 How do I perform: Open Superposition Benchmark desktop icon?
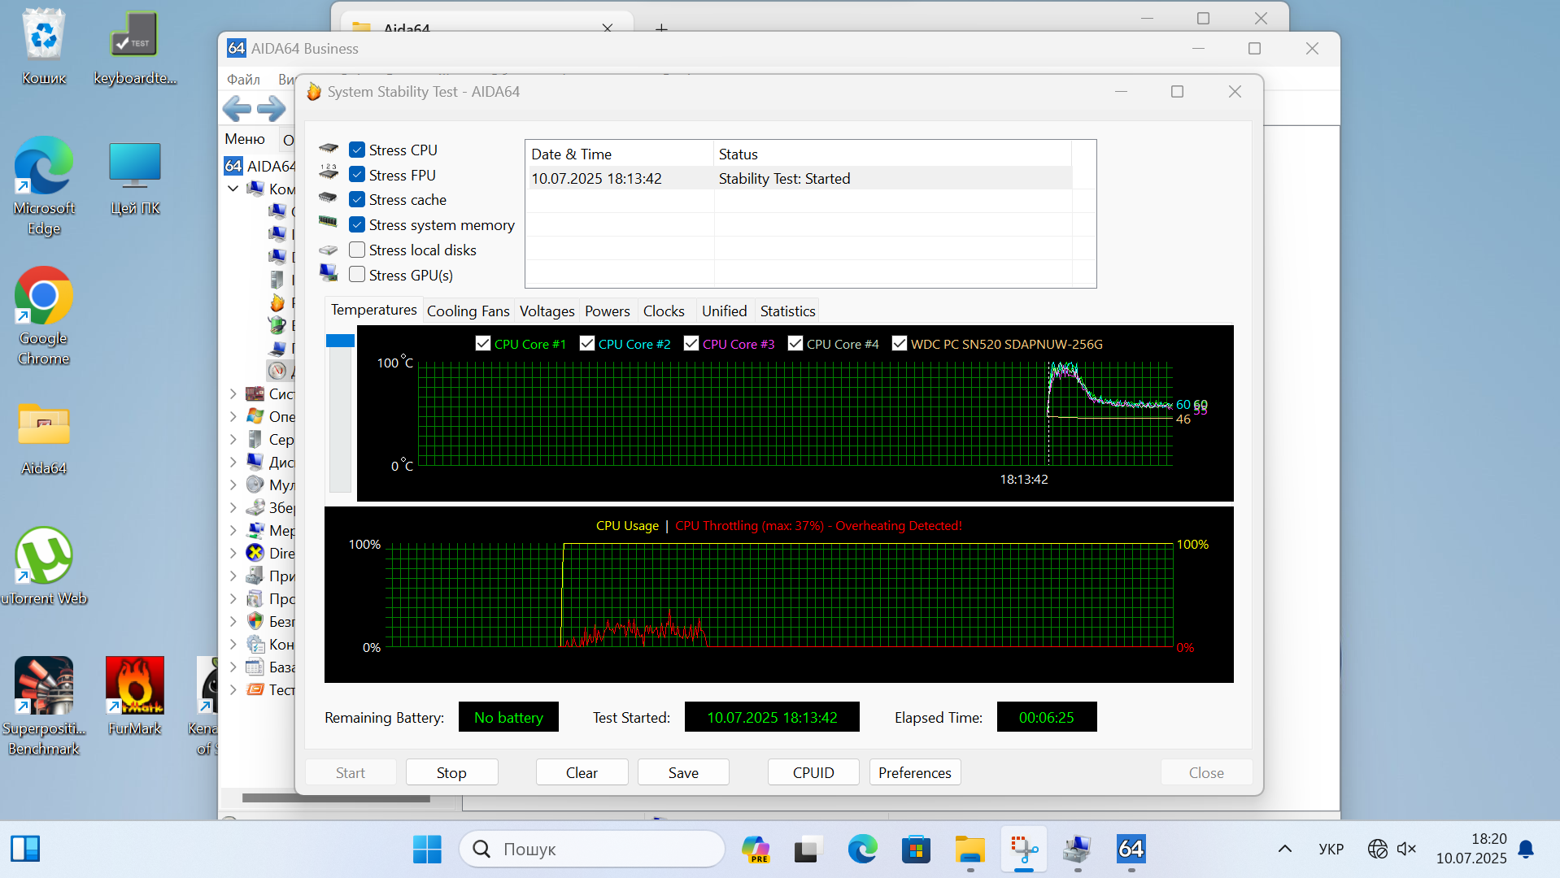click(x=44, y=687)
